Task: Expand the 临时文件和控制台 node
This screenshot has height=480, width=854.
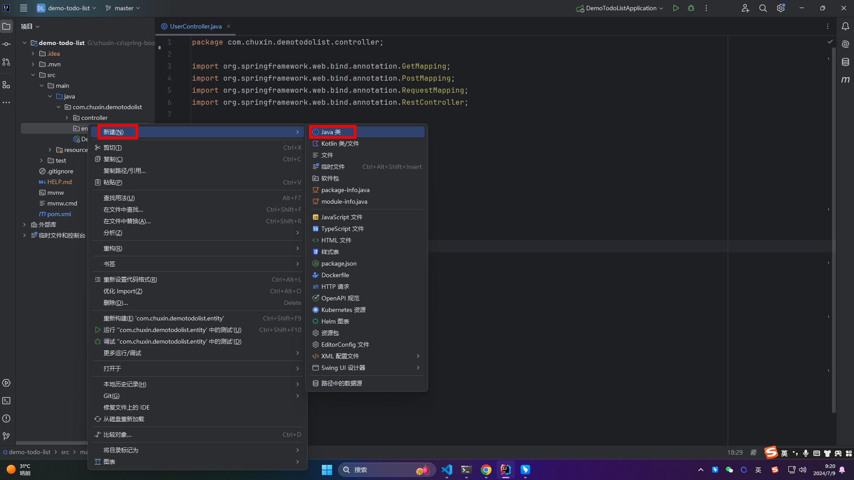Action: 24,235
